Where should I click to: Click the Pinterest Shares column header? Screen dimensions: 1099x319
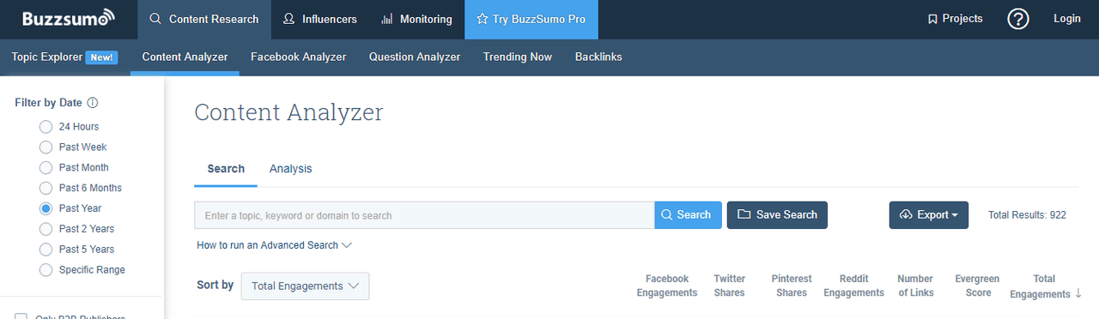pyautogui.click(x=792, y=286)
